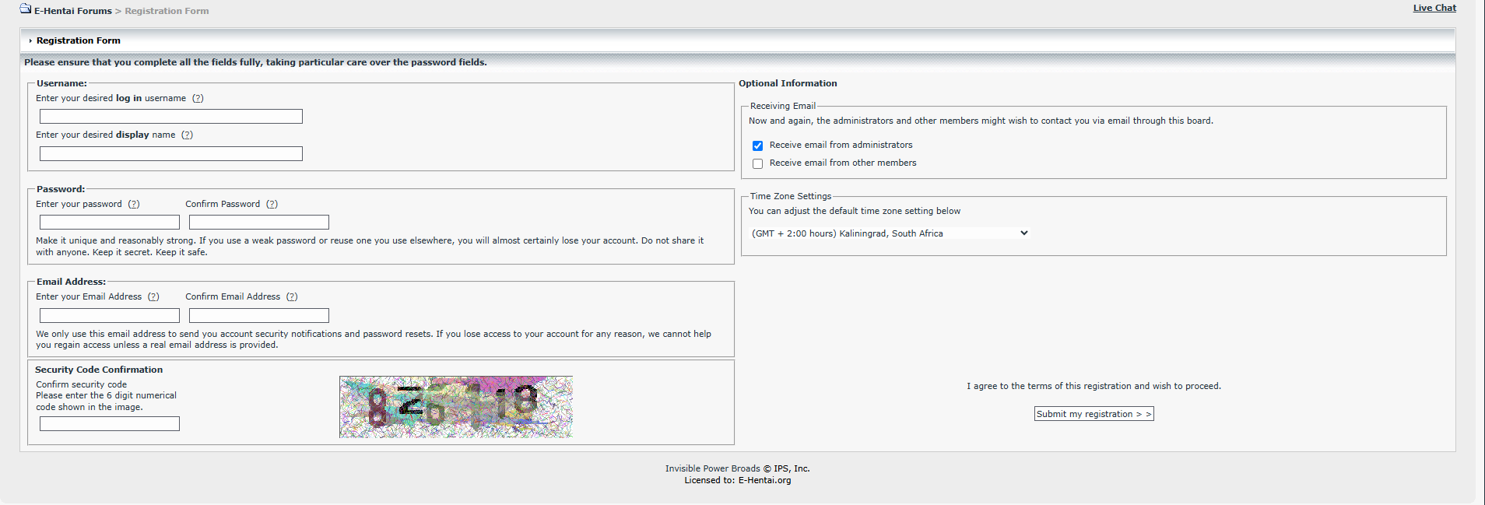
Task: Click the help (?) icon next to display name
Action: click(187, 135)
